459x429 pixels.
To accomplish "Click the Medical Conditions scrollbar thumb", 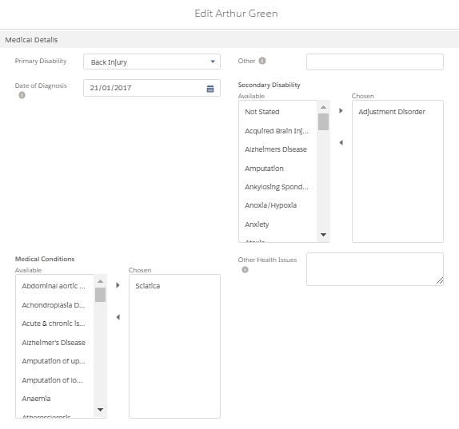I will coord(100,295).
